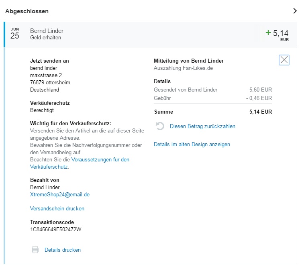302x265 pixels.
Task: Expand the Abgeschlossen section using the right chevron
Action: click(295, 11)
